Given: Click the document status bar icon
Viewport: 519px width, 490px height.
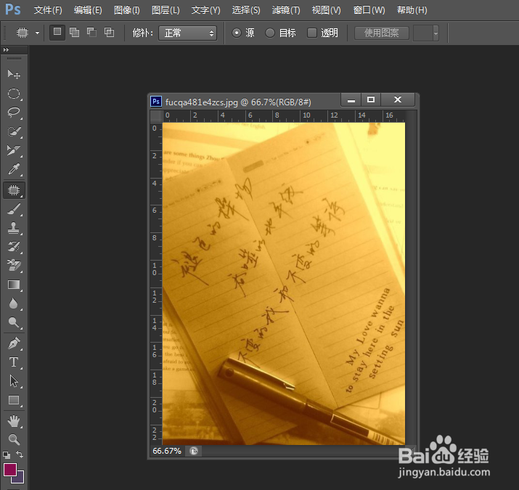Looking at the screenshot, I should (x=194, y=451).
